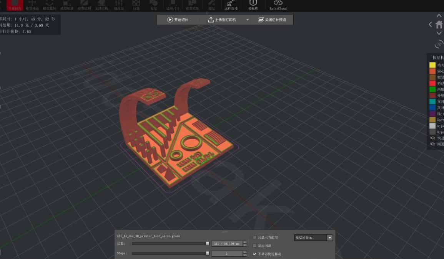Viewport: 444px width, 259px height.
Task: Close slice preview (关闭切片预览)
Action: [272, 20]
